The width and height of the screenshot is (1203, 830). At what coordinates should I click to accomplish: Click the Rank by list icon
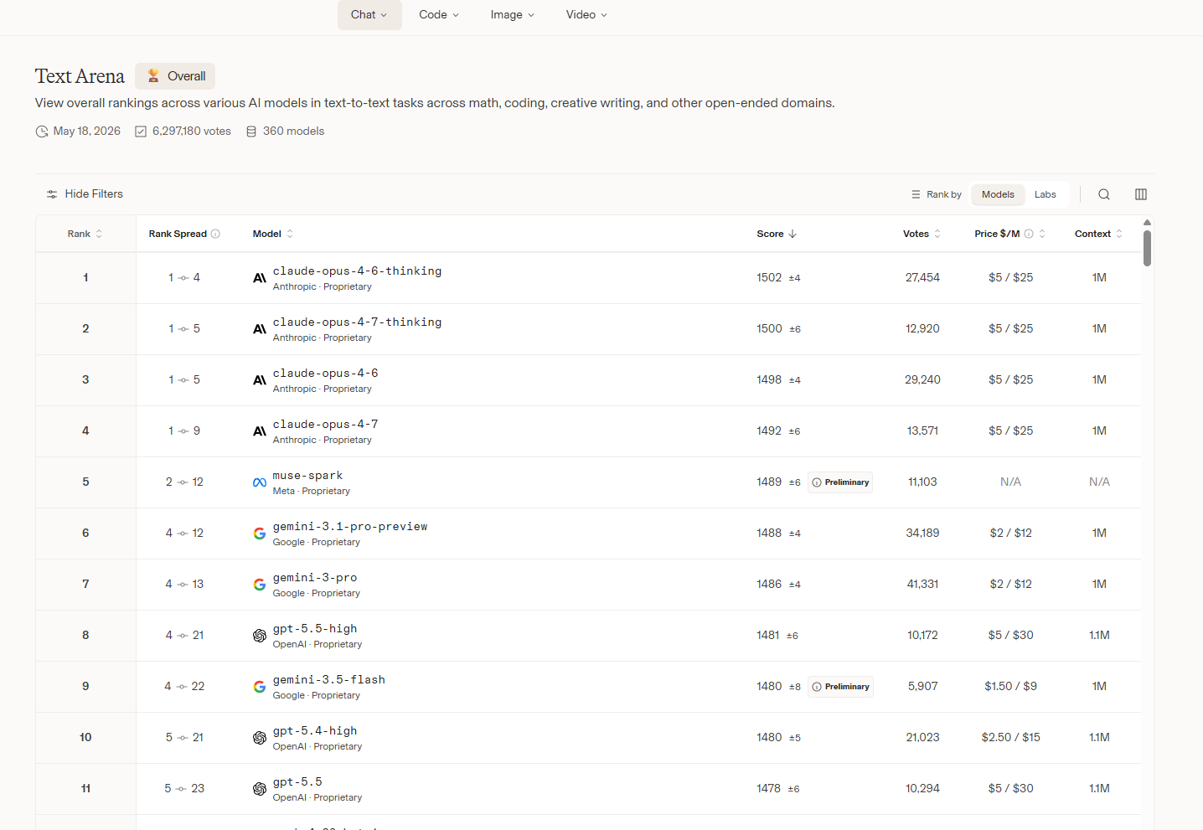(916, 194)
